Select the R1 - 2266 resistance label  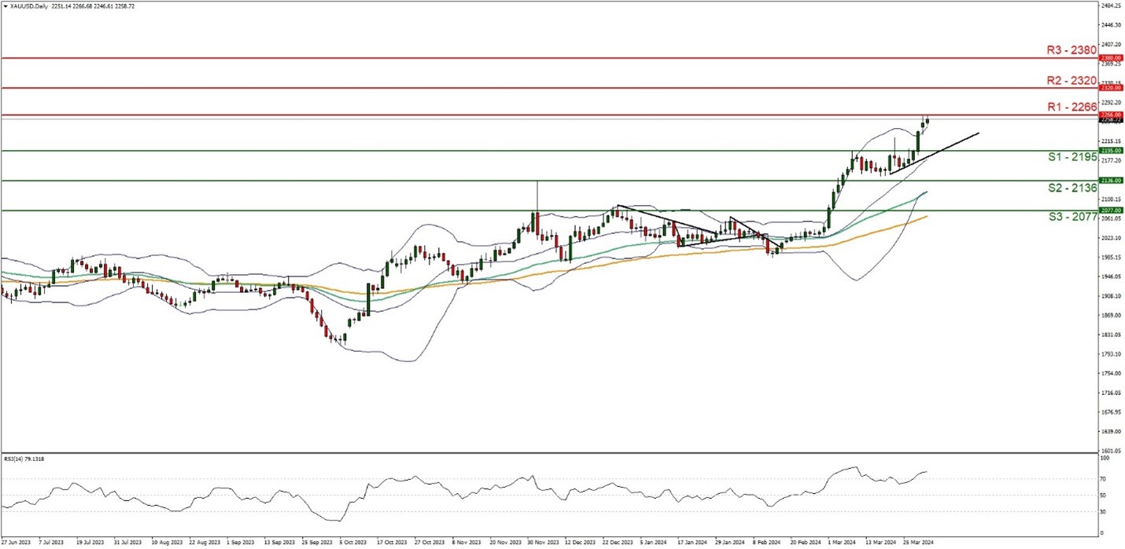pyautogui.click(x=1072, y=106)
